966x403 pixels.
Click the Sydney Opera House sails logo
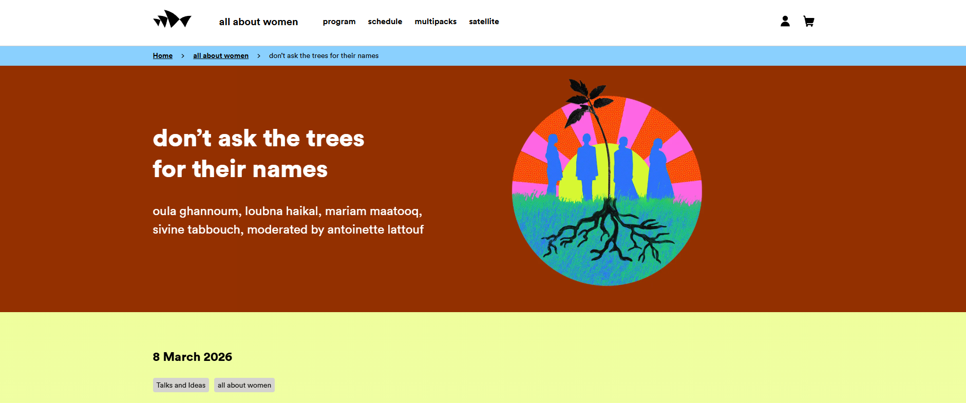[x=172, y=20]
